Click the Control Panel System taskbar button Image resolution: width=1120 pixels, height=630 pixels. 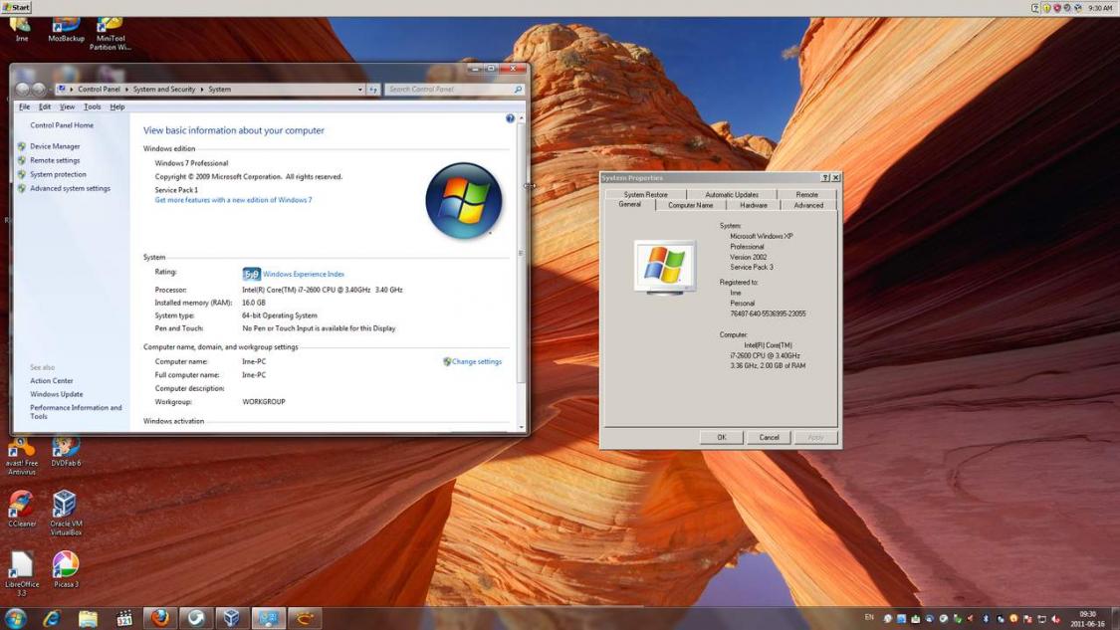[x=269, y=619]
